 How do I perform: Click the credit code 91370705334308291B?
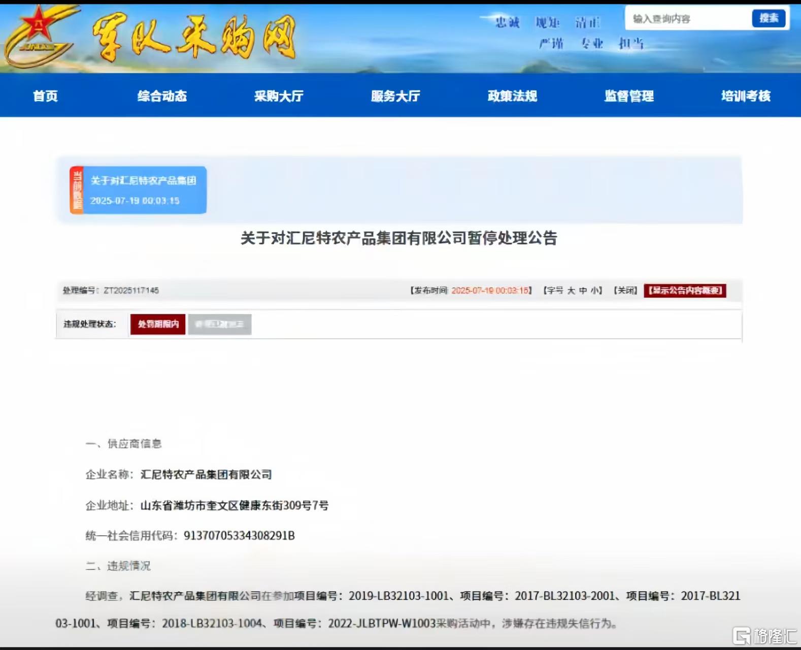tap(239, 536)
